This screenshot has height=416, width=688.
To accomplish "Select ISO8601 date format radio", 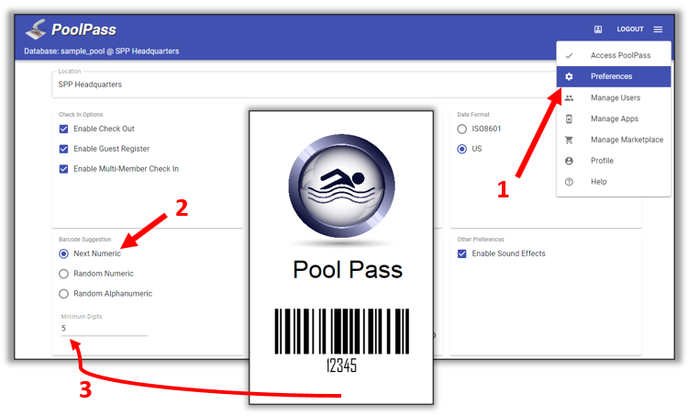I will pos(461,129).
